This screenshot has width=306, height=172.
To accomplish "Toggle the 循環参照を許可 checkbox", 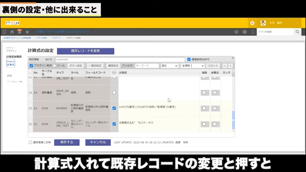I will tap(189, 59).
